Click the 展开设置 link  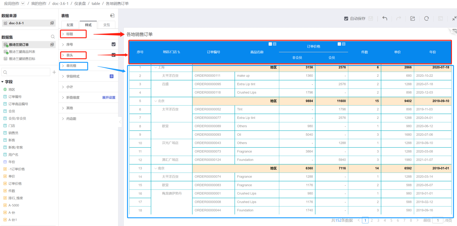pos(109,98)
